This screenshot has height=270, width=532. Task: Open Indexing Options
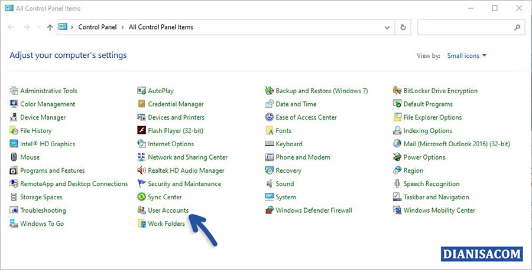(427, 131)
